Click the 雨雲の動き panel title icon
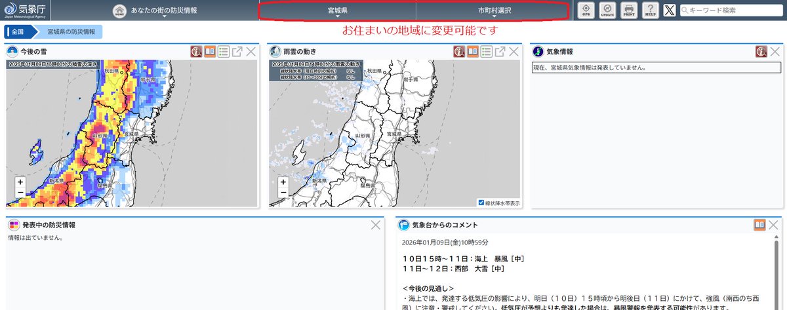 [x=275, y=51]
